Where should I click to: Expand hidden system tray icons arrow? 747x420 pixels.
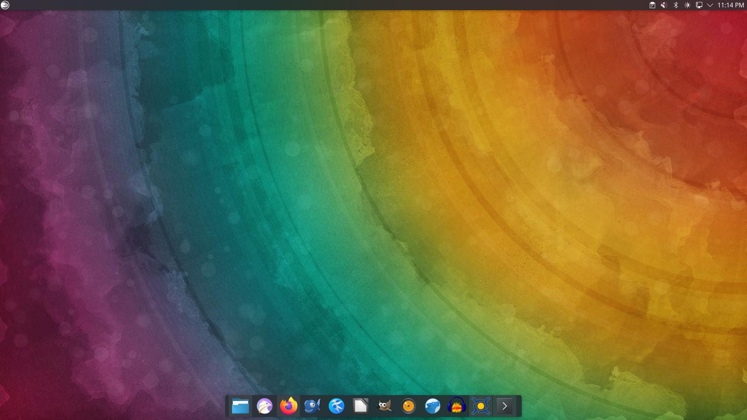pyautogui.click(x=710, y=5)
